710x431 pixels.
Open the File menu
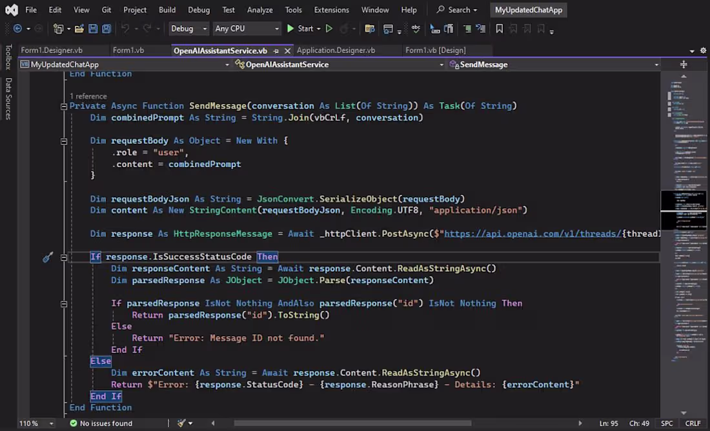(x=31, y=10)
